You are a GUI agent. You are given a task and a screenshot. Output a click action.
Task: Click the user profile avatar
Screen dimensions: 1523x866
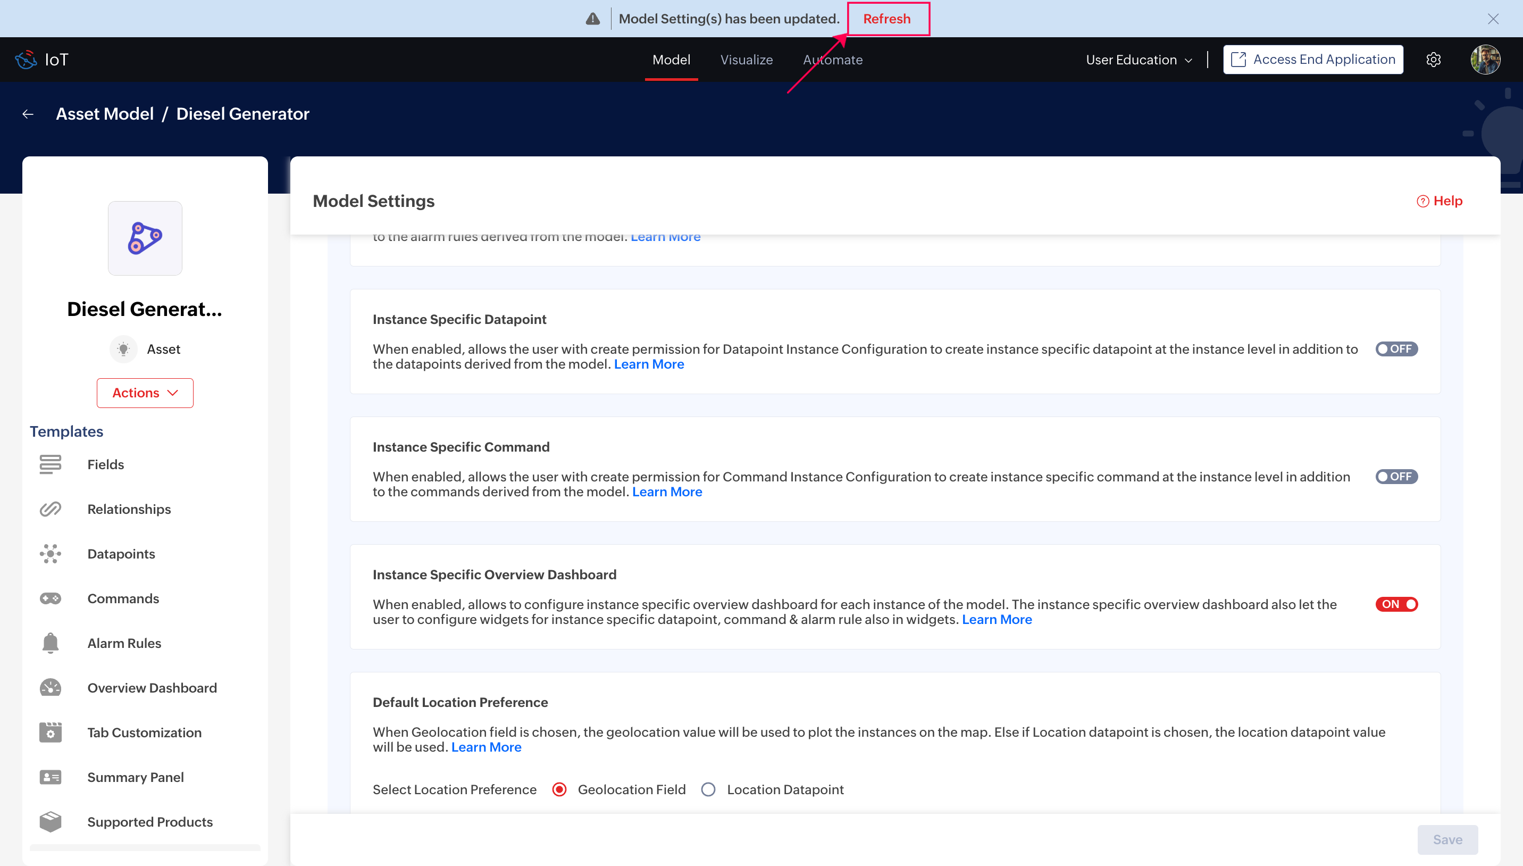[1485, 60]
